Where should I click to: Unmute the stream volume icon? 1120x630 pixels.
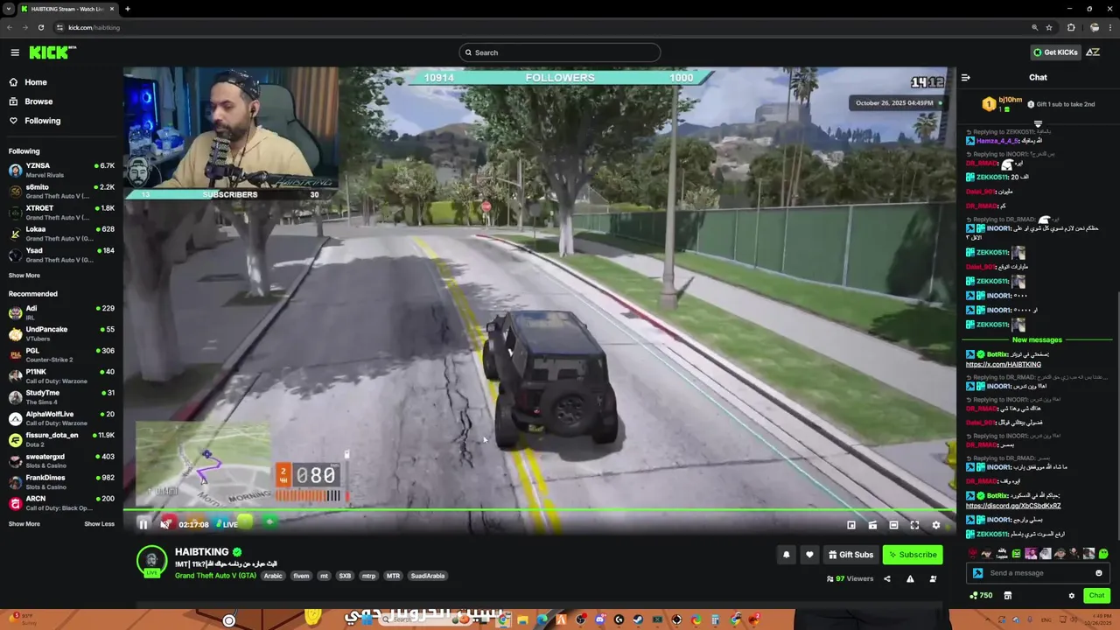pyautogui.click(x=164, y=524)
